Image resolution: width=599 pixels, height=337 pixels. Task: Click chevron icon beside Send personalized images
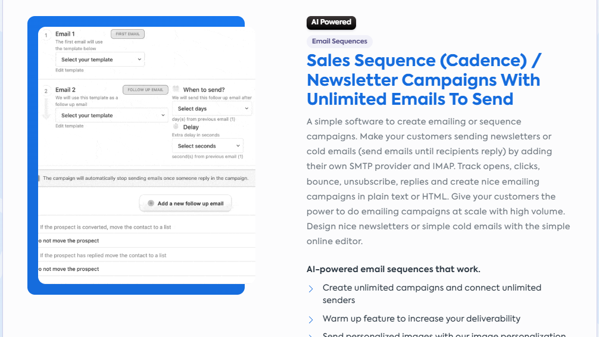point(311,335)
